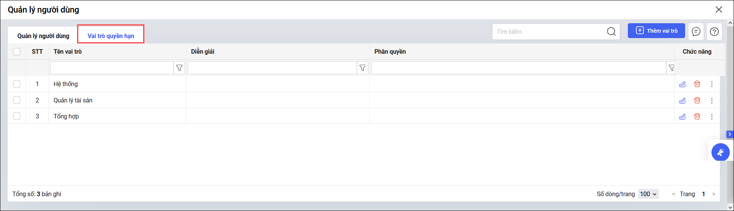Click filter icon for Diễn giải column
Viewport: 734px width, 211px height.
(362, 68)
